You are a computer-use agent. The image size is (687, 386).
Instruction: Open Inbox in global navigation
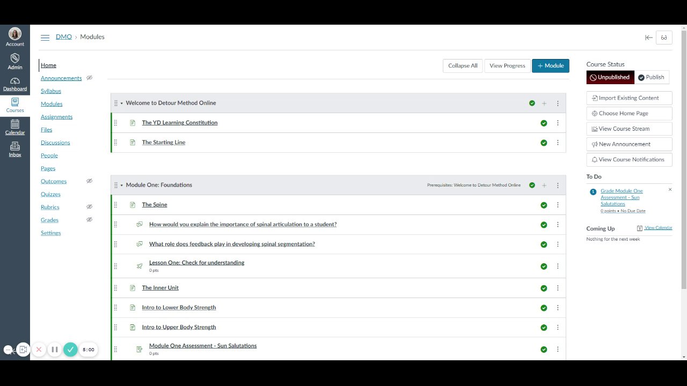click(15, 150)
